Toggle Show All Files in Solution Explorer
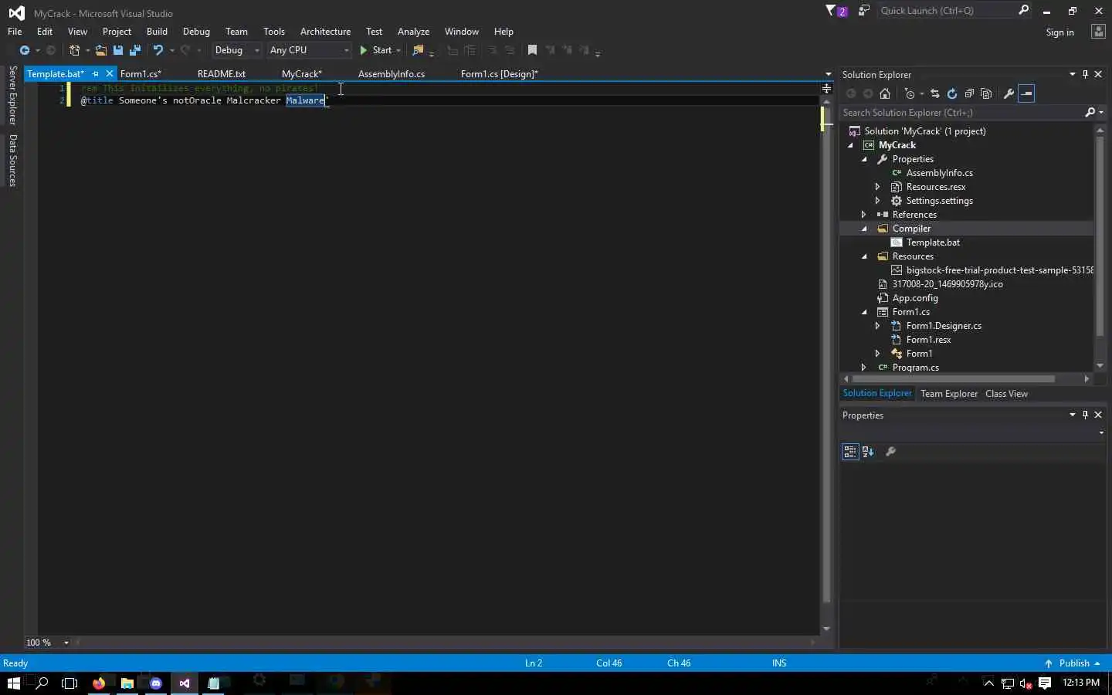The height and width of the screenshot is (695, 1112). (x=986, y=93)
